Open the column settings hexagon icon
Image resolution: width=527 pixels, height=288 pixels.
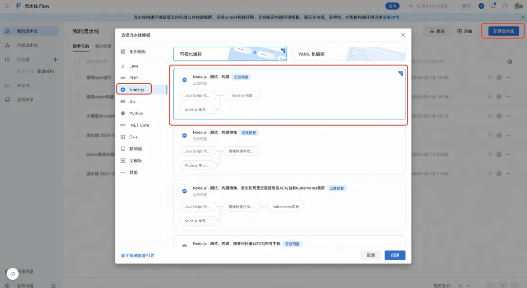[x=509, y=62]
